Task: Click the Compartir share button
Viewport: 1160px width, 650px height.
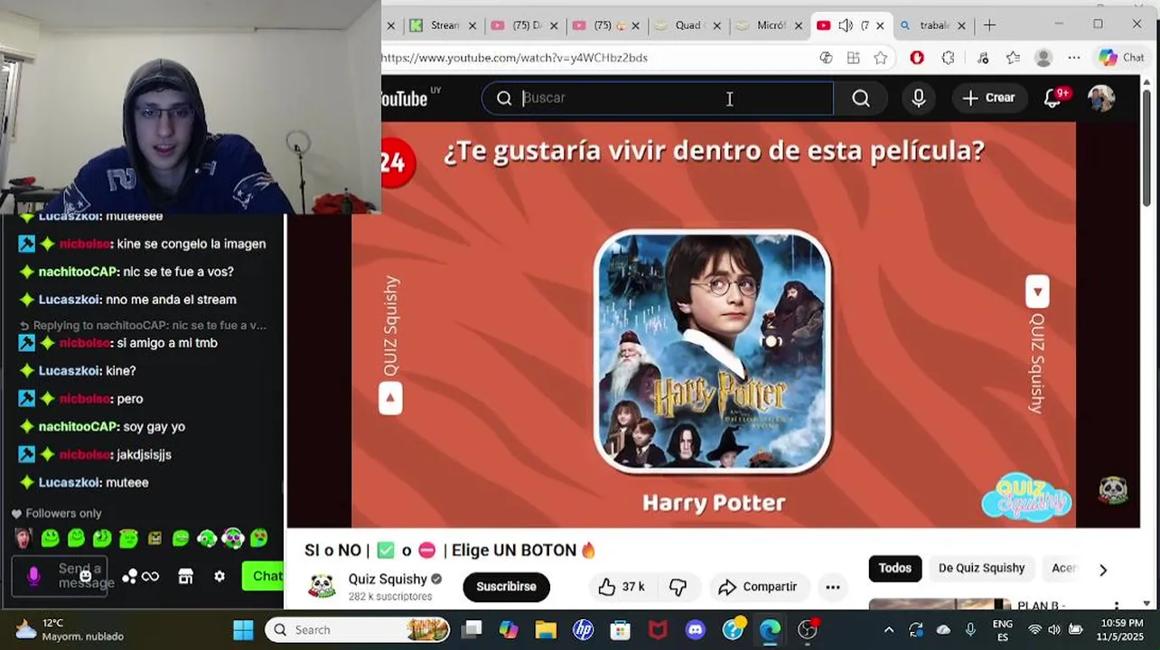Action: click(758, 587)
